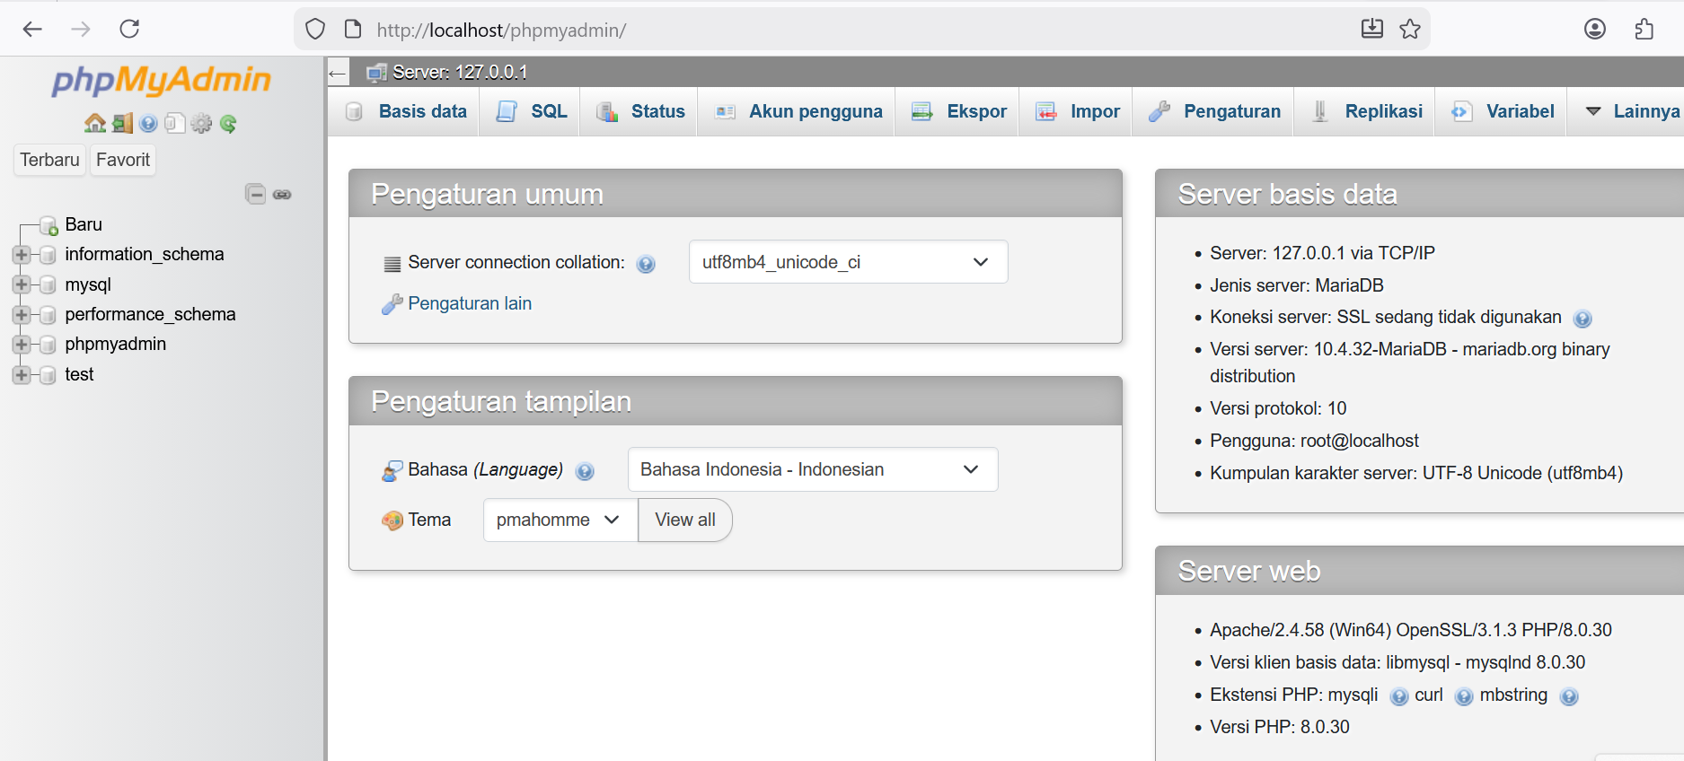This screenshot has width=1684, height=761.
Task: Open the Akun pengguna tab
Action: click(798, 111)
